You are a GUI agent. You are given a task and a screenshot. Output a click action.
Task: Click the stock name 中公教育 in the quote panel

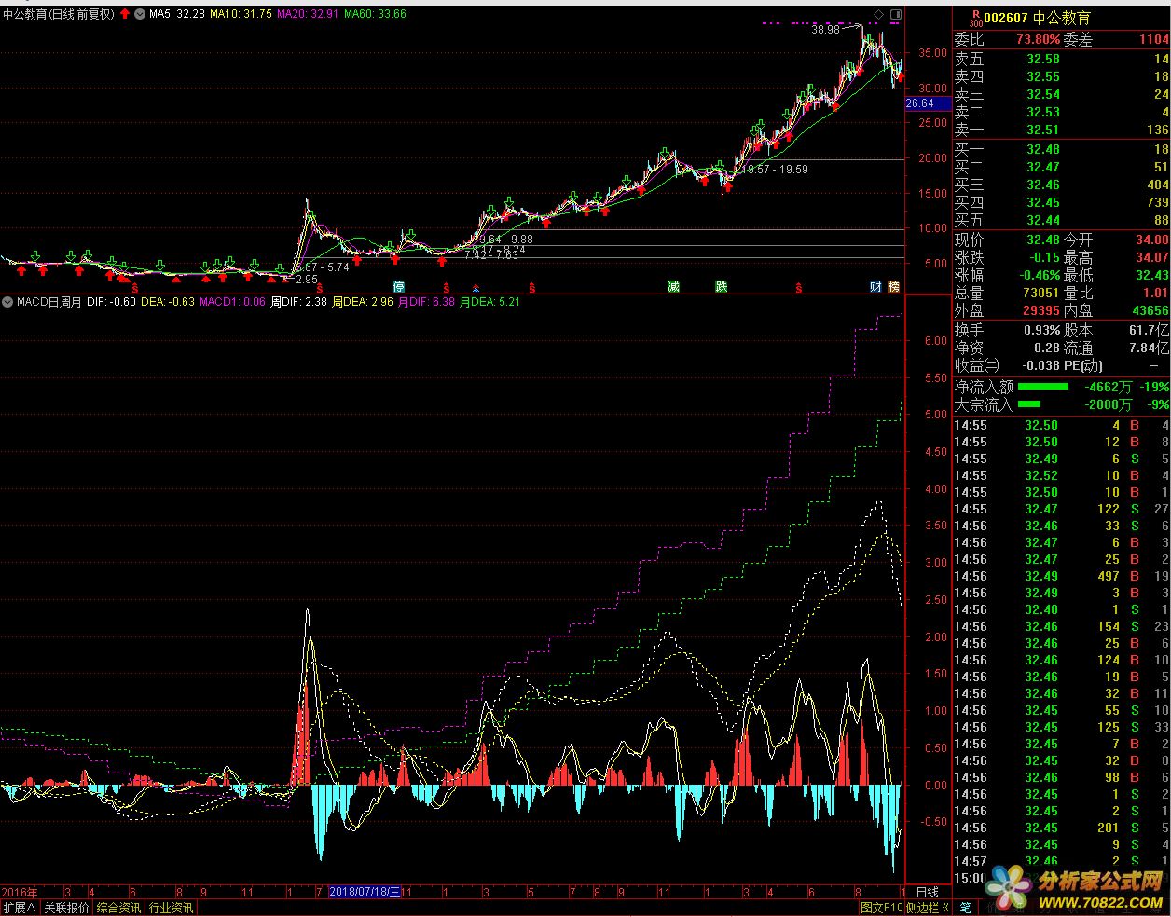pyautogui.click(x=1062, y=18)
